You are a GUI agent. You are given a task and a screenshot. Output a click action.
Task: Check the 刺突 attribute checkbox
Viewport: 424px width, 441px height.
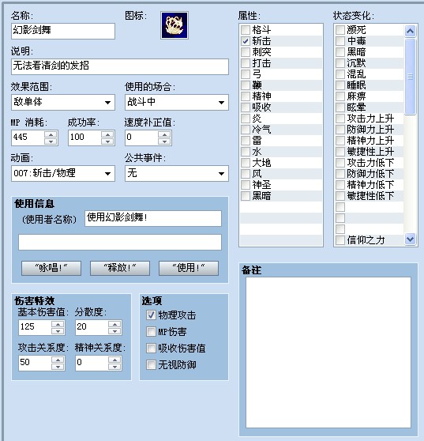pyautogui.click(x=246, y=52)
